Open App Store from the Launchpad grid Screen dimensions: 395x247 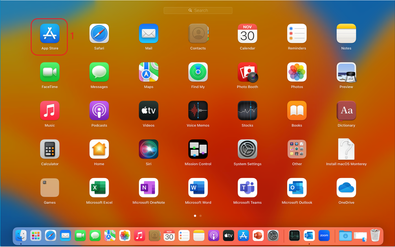(50, 33)
